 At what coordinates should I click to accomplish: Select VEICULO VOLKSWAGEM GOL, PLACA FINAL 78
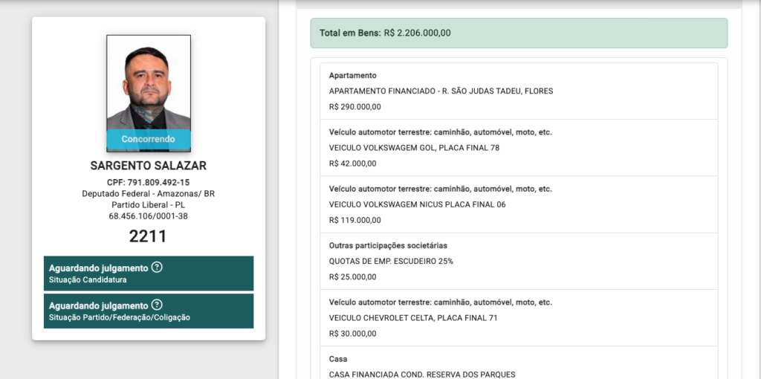click(414, 148)
